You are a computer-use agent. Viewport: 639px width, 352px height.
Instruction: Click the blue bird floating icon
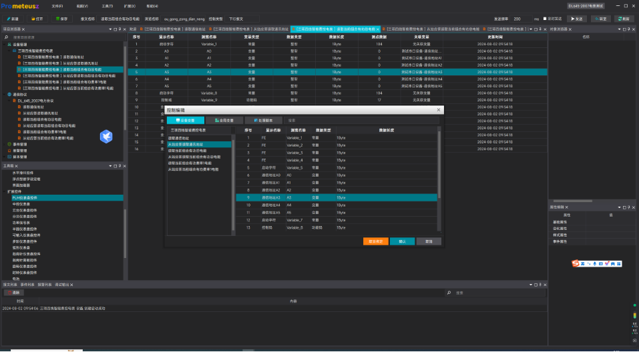[x=105, y=136]
